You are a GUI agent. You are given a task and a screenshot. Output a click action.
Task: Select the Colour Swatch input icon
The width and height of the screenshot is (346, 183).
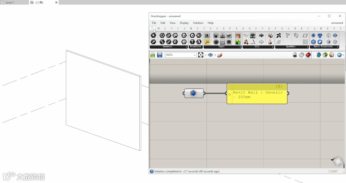coord(229,42)
